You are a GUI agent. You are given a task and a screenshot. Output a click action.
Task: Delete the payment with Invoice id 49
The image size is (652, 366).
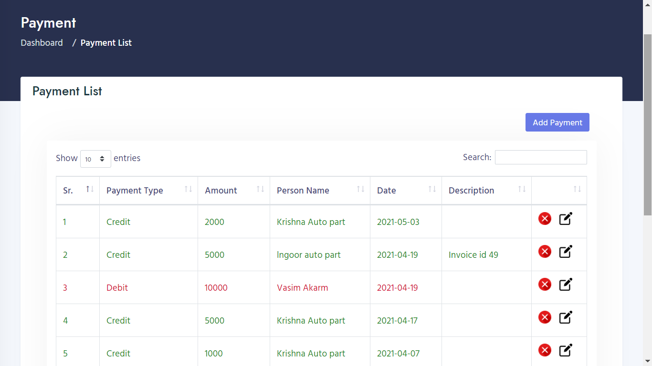coord(545,251)
